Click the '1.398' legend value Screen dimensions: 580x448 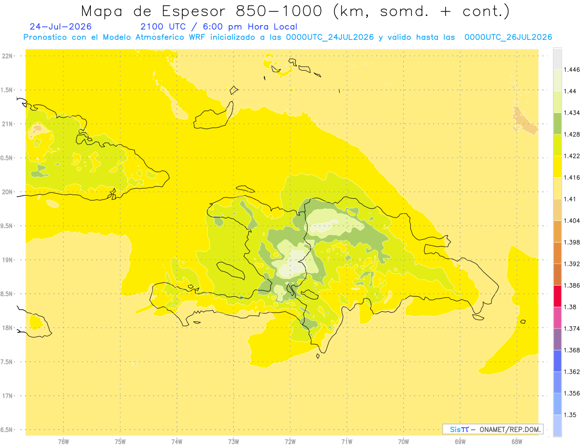tap(571, 242)
